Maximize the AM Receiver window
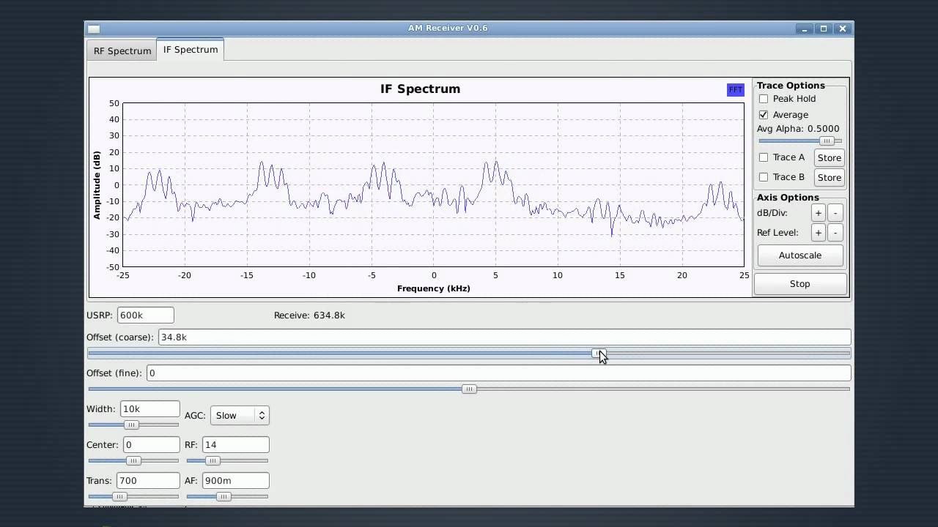Viewport: 938px width, 527px height. [824, 29]
